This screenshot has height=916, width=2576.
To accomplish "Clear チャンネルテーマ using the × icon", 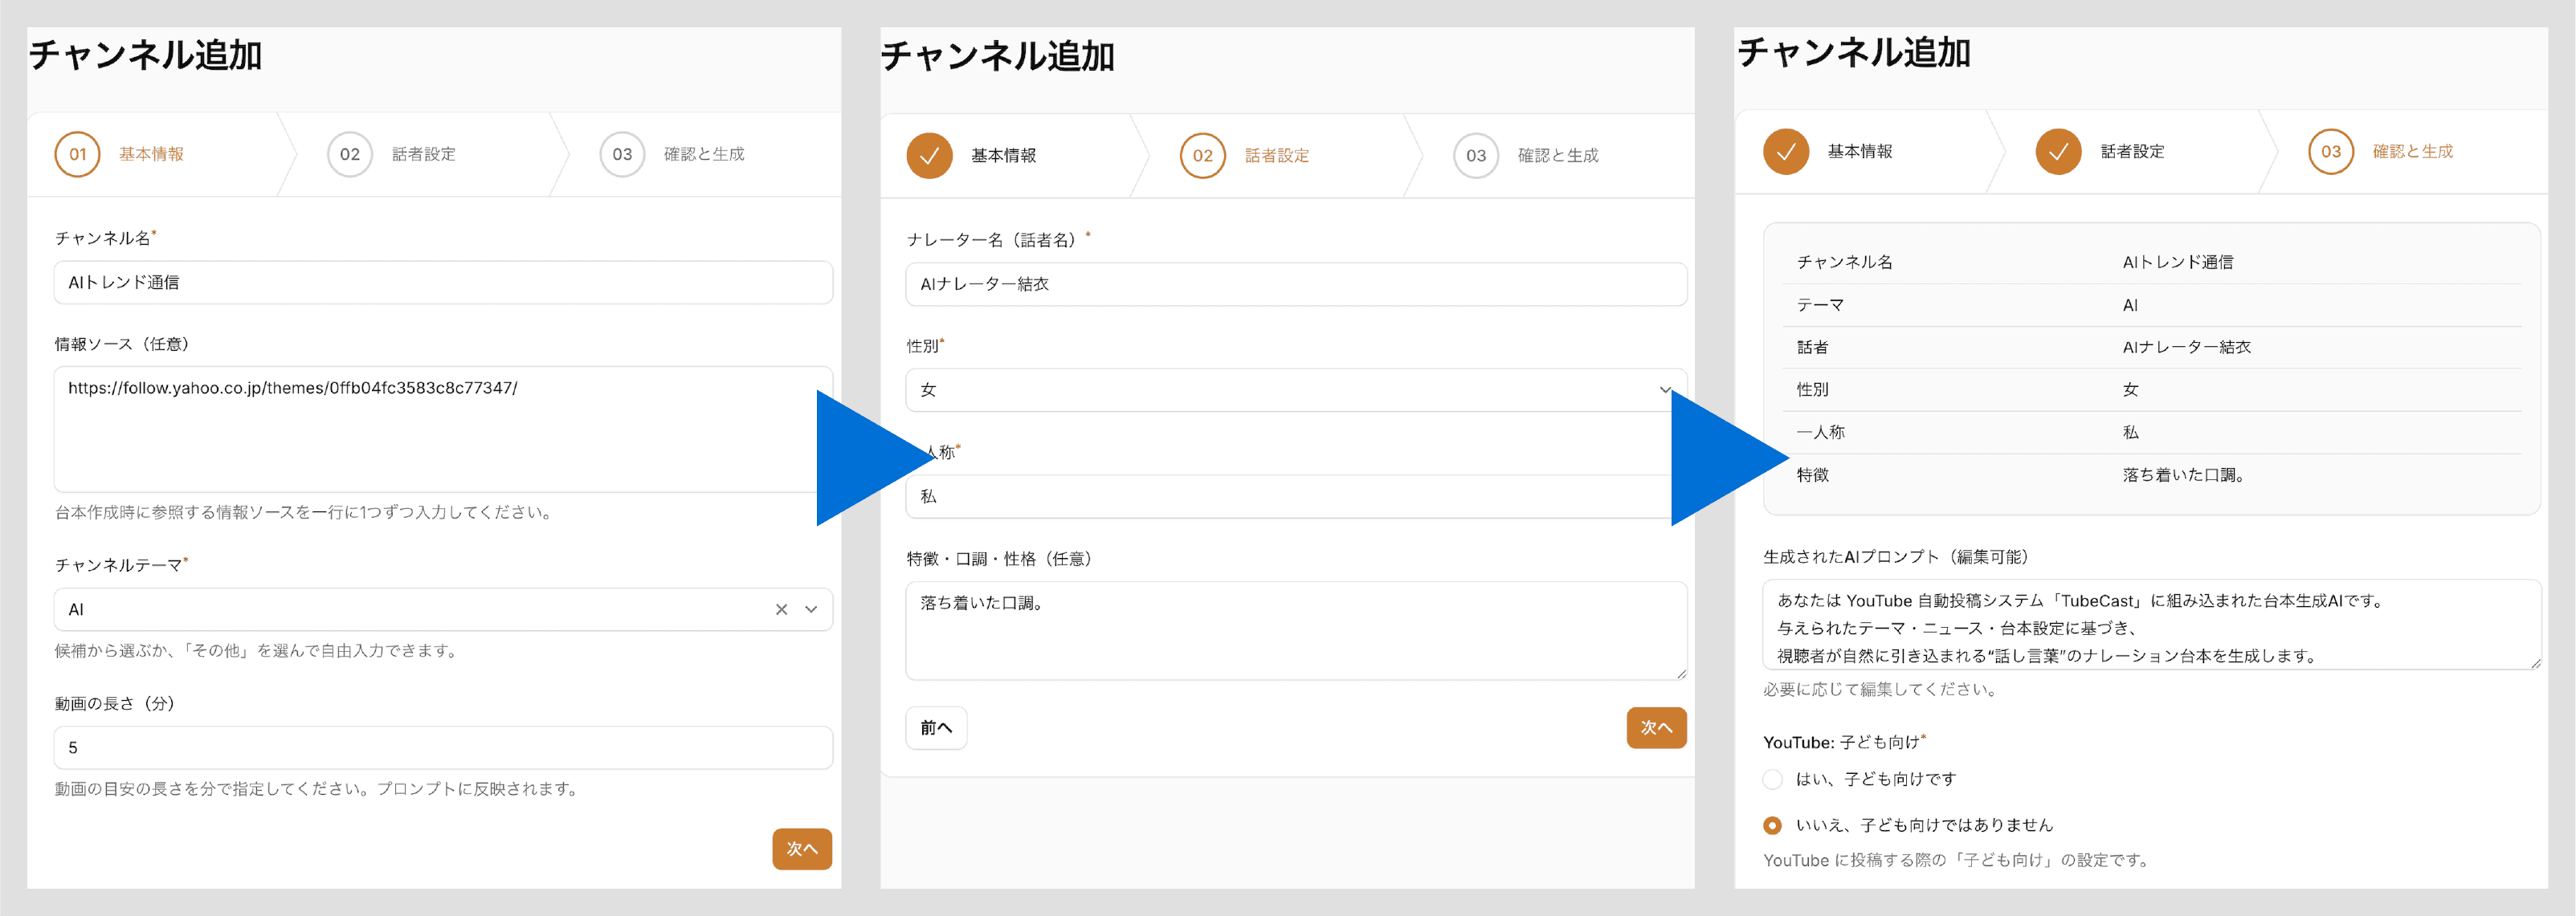I will coord(783,609).
